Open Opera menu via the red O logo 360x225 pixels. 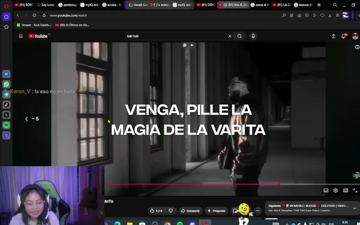point(6,6)
